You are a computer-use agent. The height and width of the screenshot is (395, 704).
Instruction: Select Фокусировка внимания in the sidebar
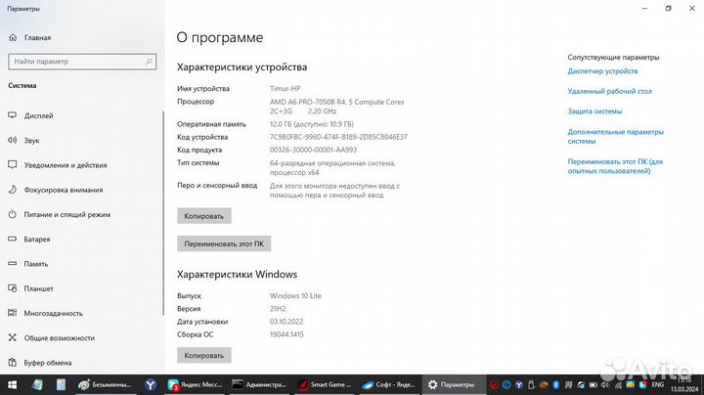point(56,190)
